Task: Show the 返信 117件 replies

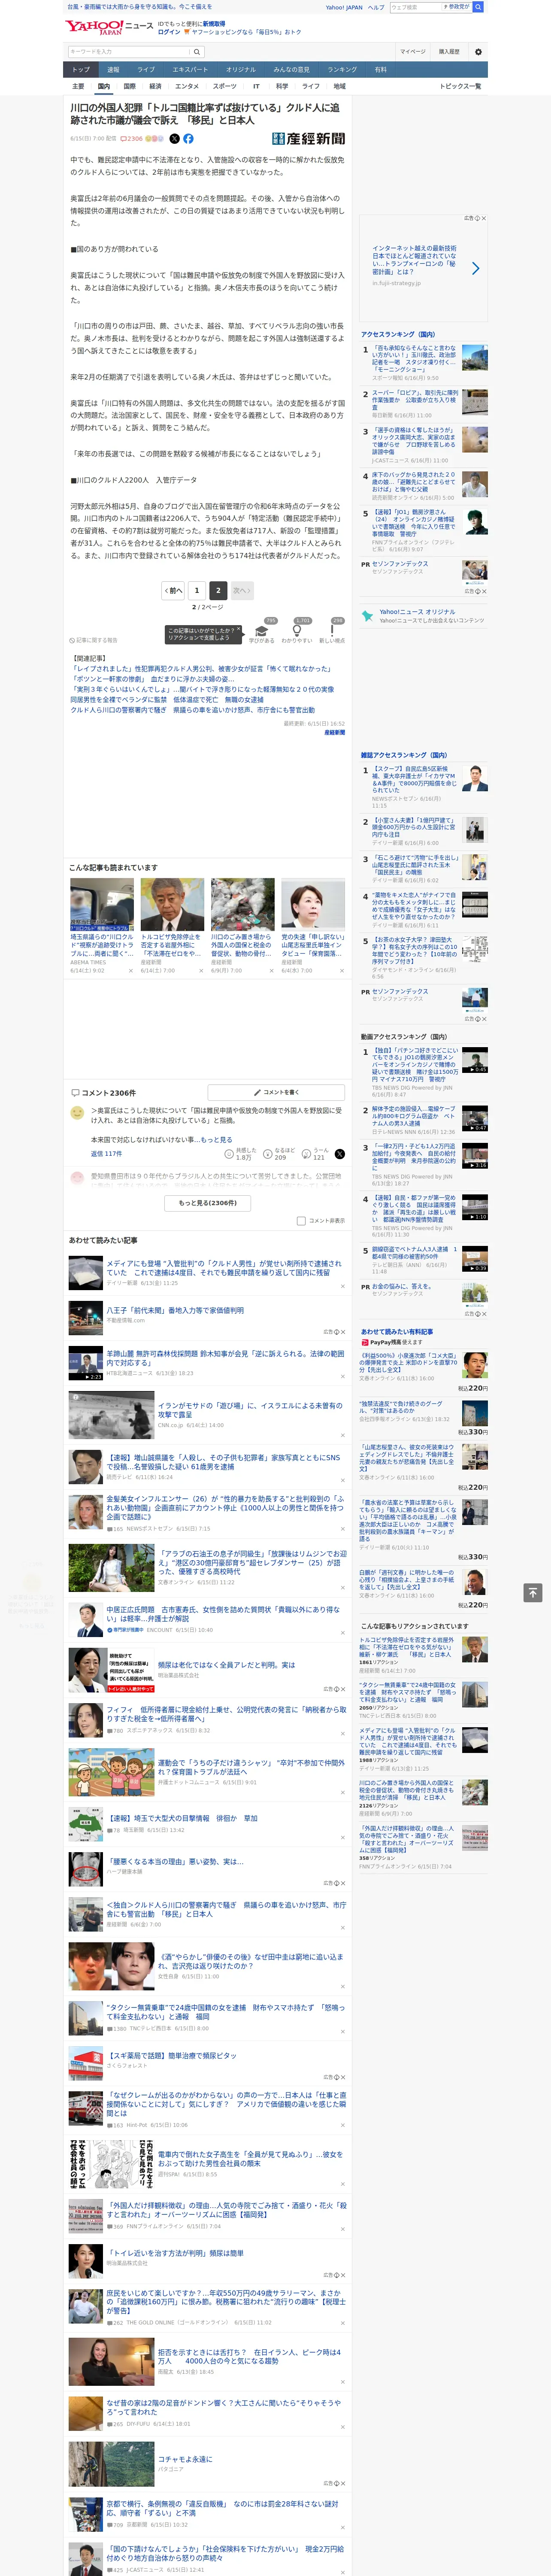Action: (x=106, y=1154)
